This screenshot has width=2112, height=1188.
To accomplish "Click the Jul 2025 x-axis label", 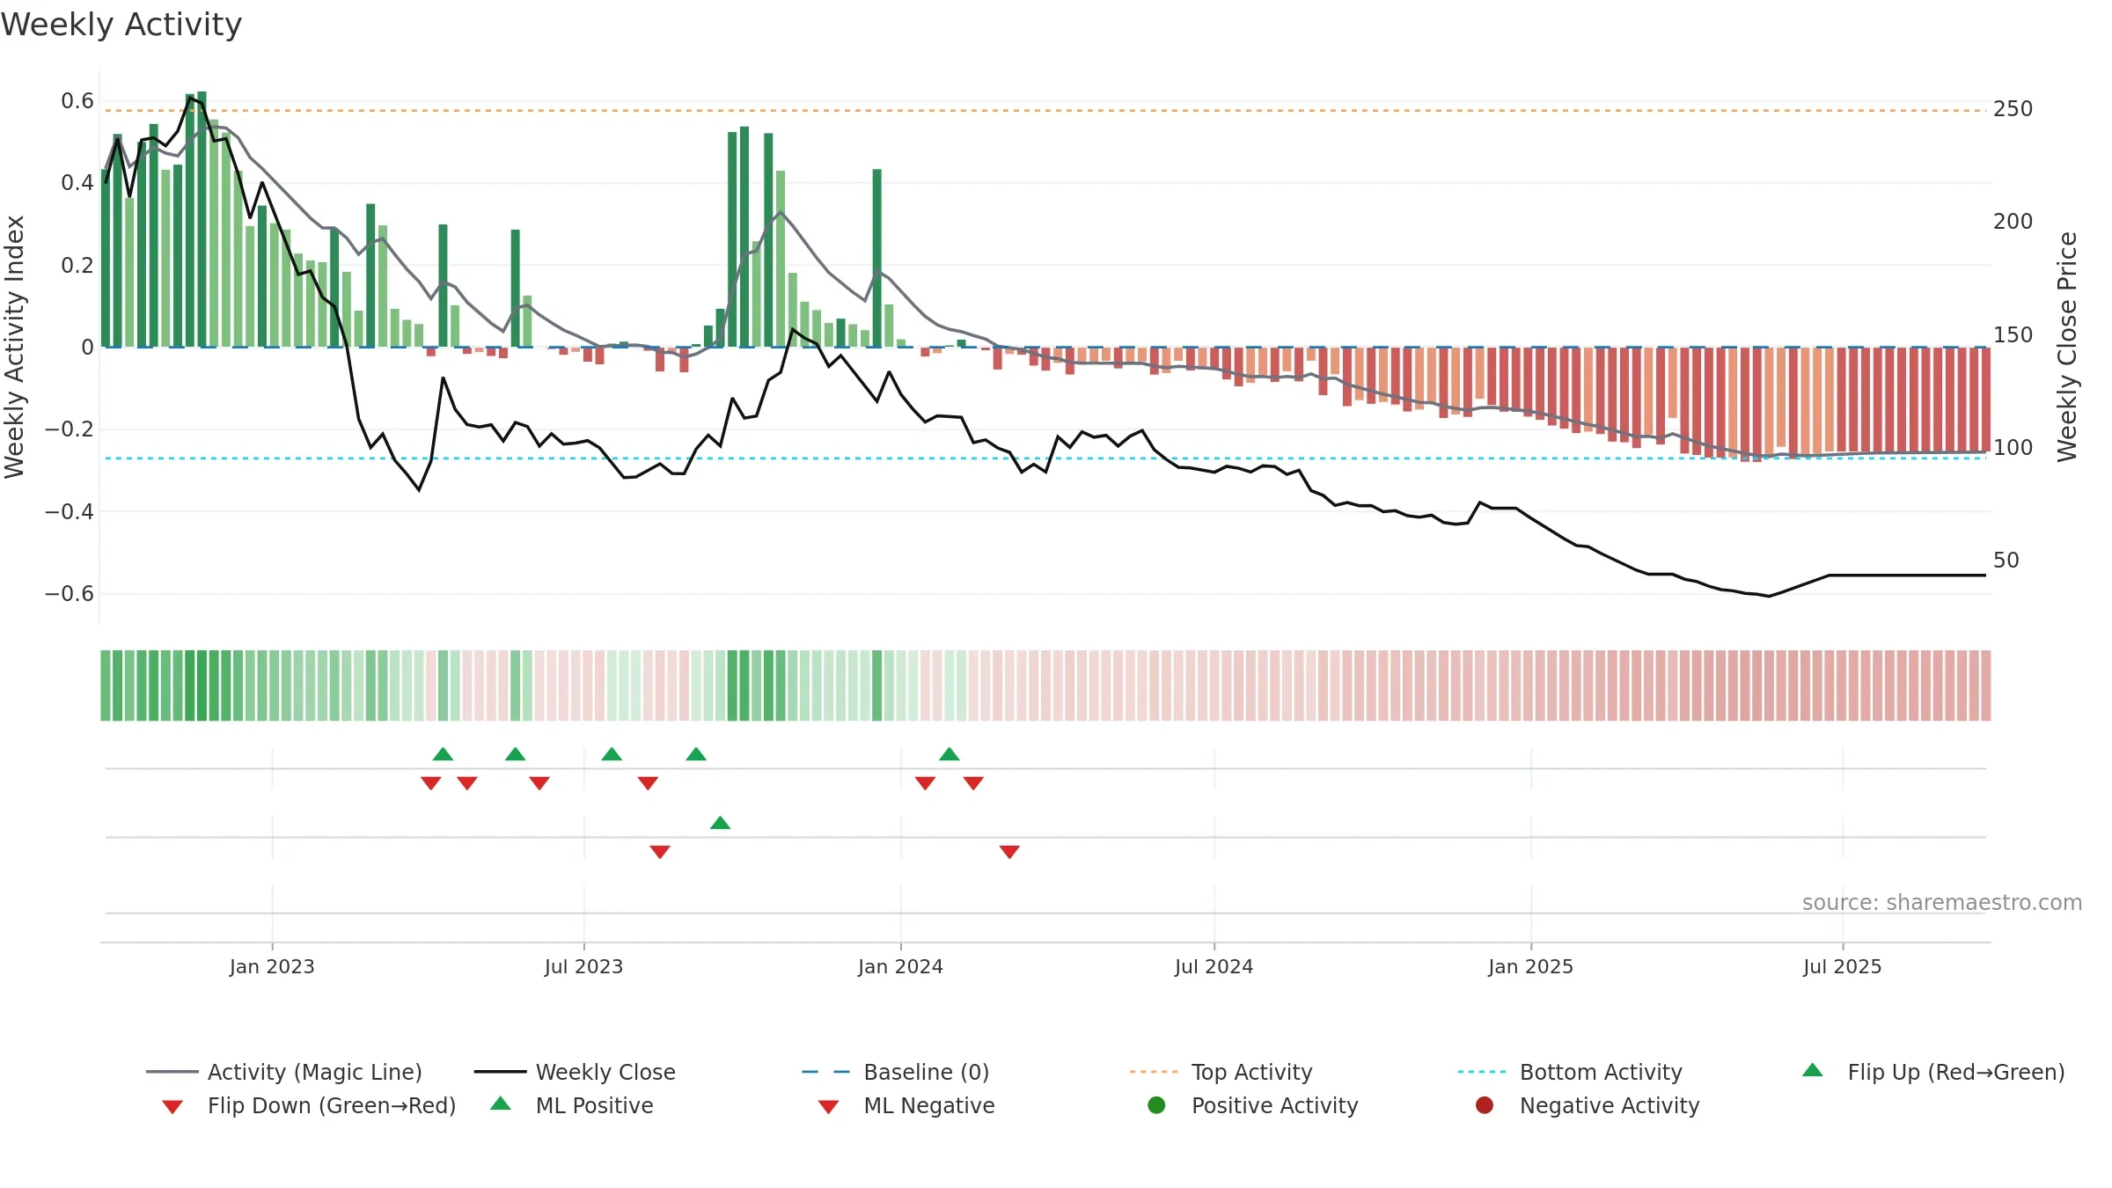I will (1842, 966).
